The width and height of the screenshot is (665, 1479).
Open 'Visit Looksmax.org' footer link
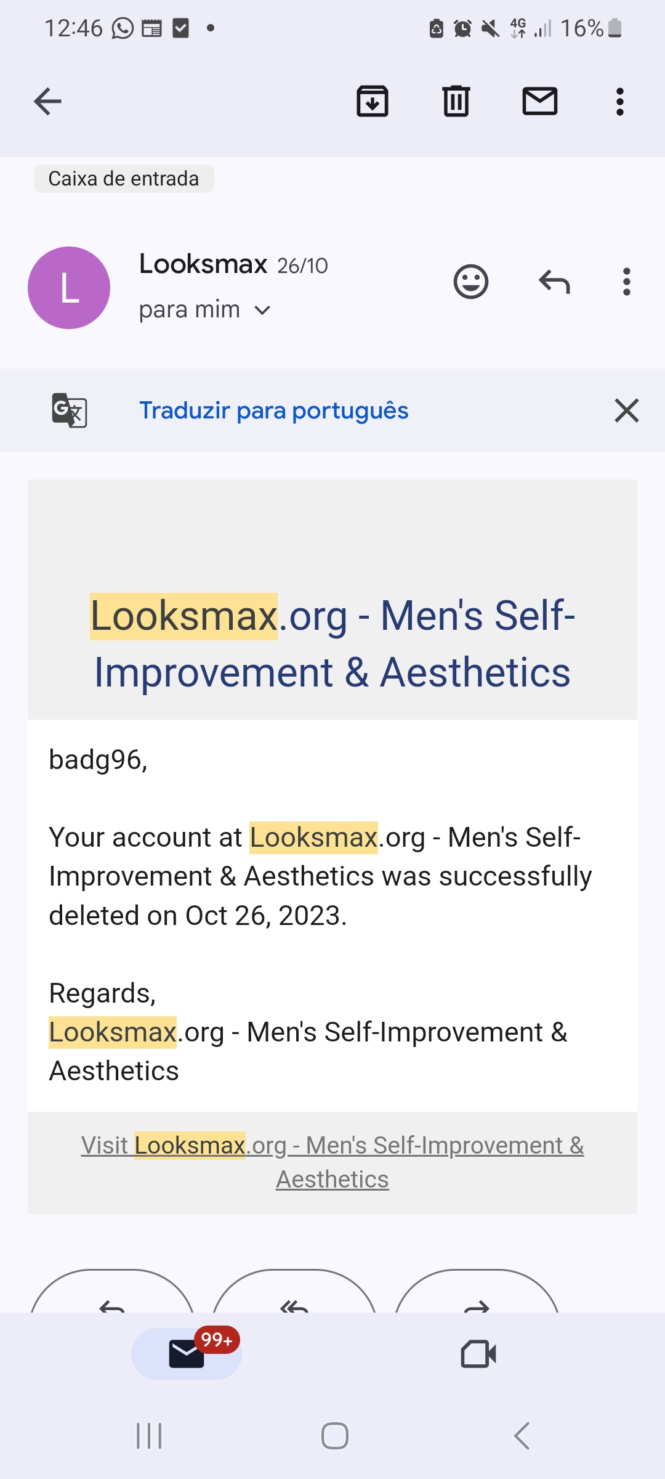pyautogui.click(x=332, y=1162)
